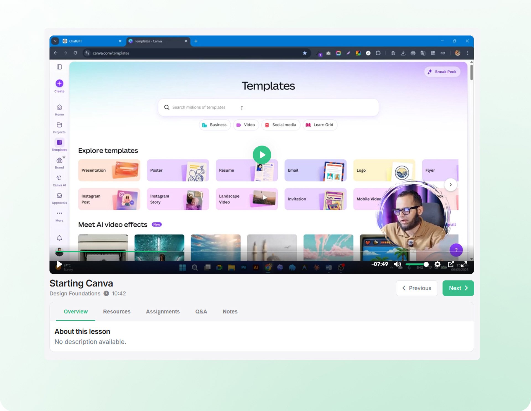531x411 pixels.
Task: Reload the page with the refresh icon
Action: 75,53
